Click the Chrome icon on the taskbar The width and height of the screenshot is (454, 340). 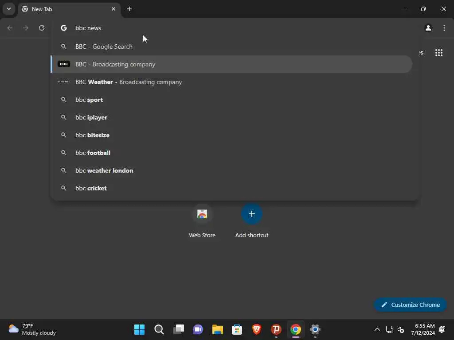(x=296, y=329)
